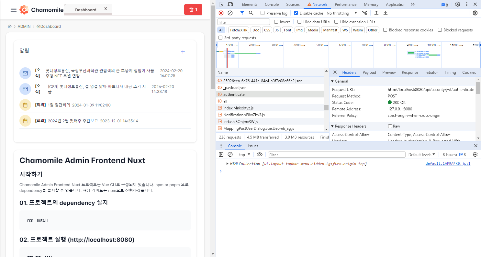
Task: Select the Fetch/XHR filter button
Action: 239,30
